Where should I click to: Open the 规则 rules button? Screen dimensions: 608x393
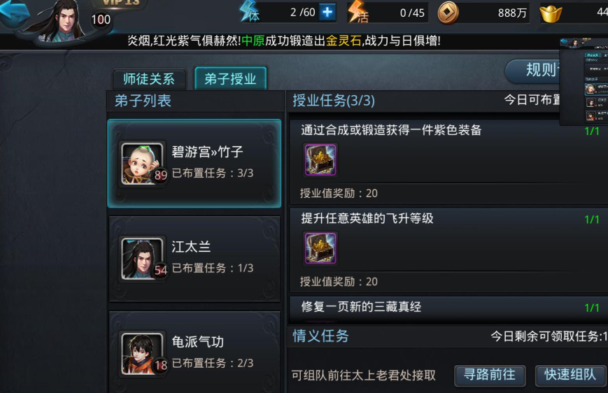pyautogui.click(x=534, y=71)
